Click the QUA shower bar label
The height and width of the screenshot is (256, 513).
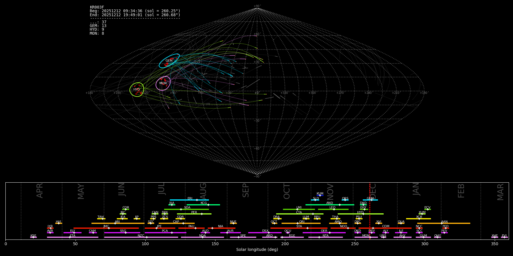[401, 222]
